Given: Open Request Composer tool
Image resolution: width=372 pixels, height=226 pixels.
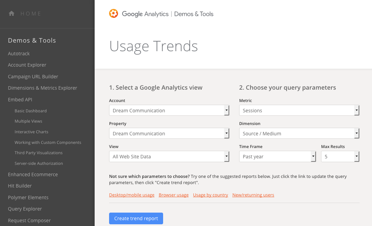Looking at the screenshot, I should (x=29, y=220).
